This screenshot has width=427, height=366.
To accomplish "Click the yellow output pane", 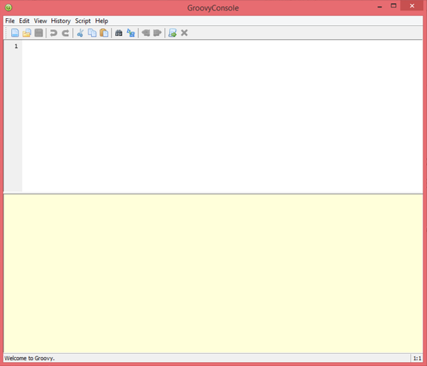I will pyautogui.click(x=213, y=273).
